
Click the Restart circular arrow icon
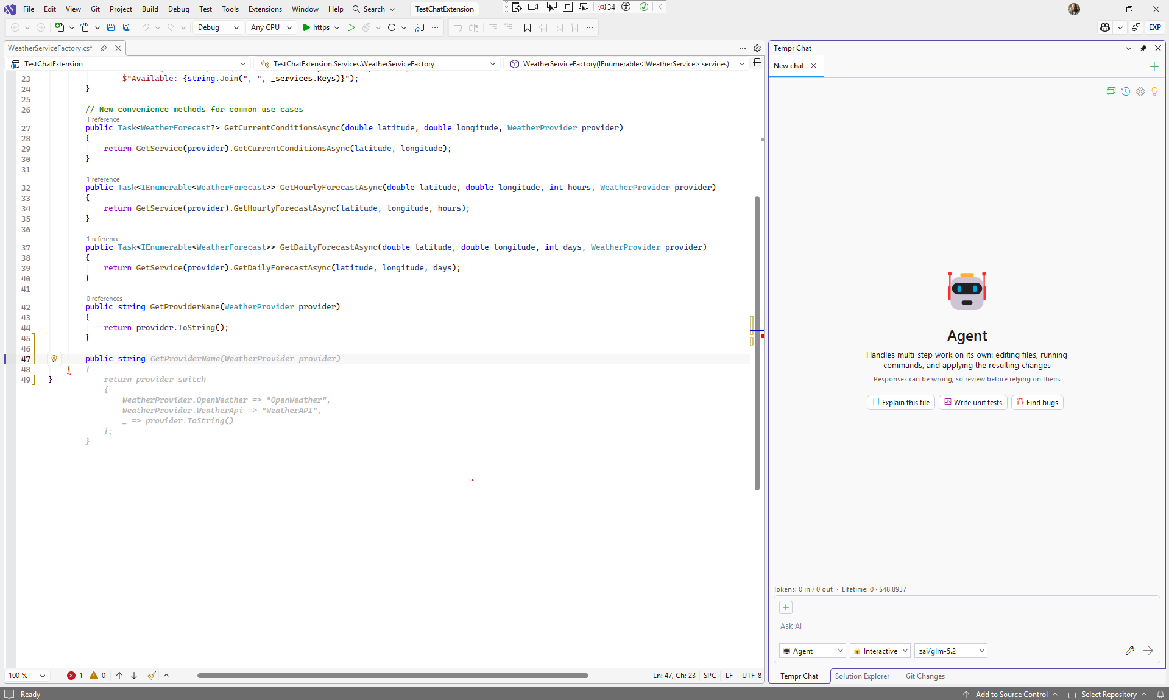tap(391, 27)
